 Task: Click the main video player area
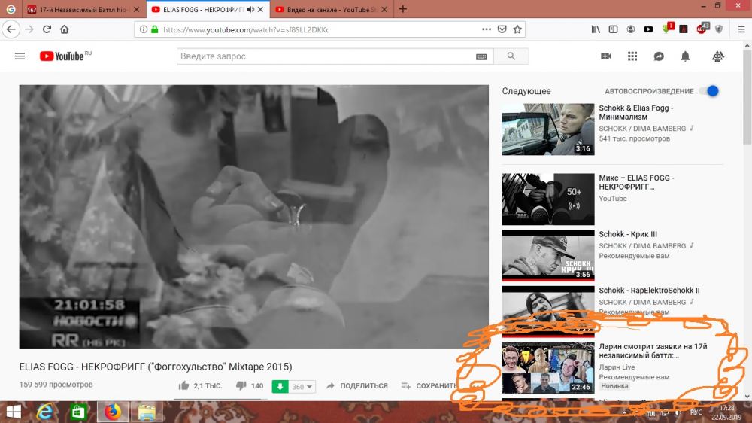tap(253, 217)
